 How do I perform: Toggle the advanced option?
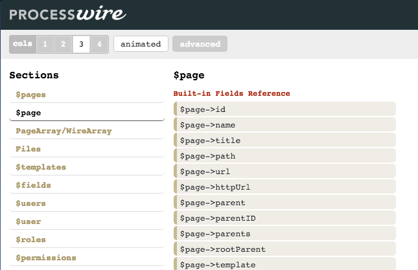[200, 44]
